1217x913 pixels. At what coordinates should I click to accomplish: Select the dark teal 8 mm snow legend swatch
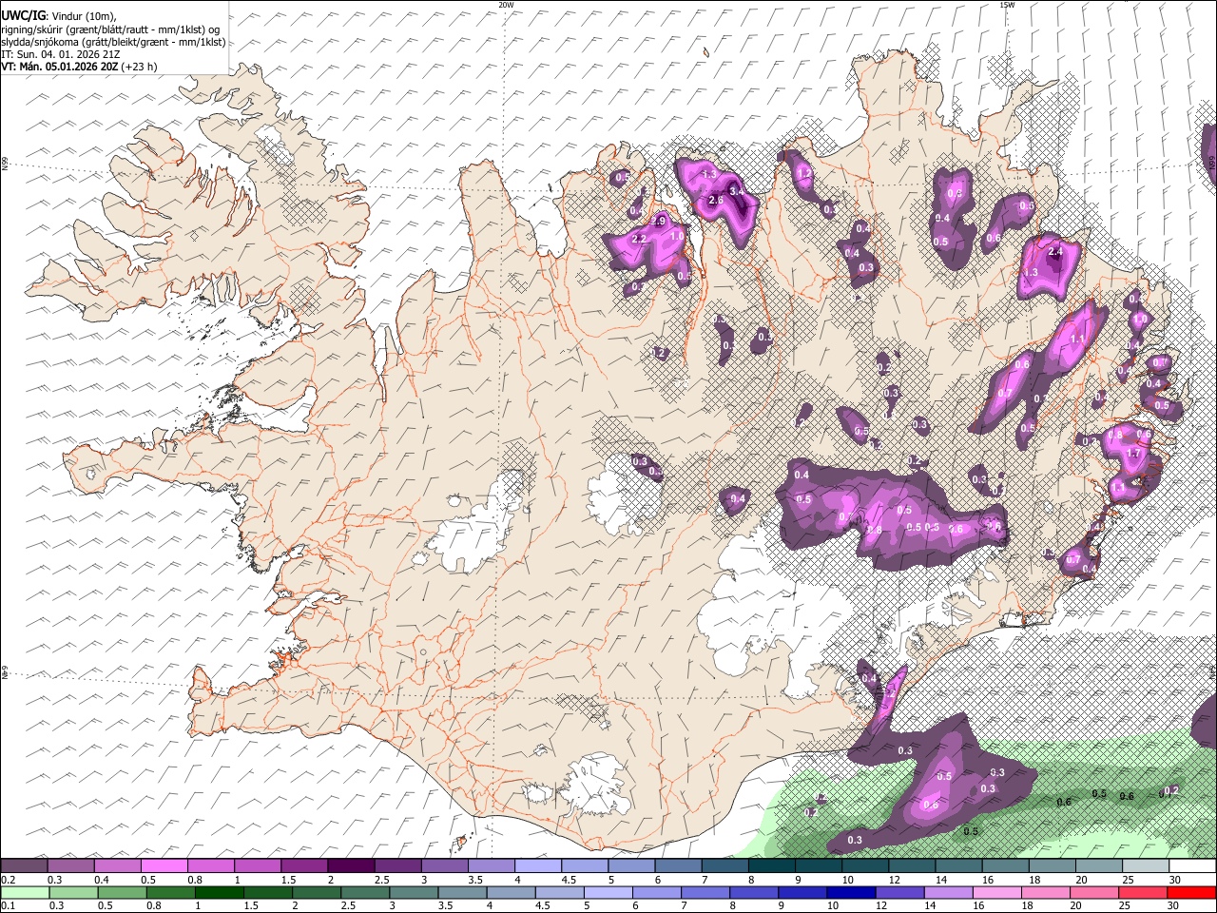pyautogui.click(x=772, y=866)
